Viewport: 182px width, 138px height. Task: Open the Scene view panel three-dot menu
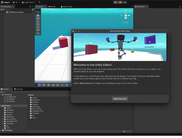[x=132, y=7]
